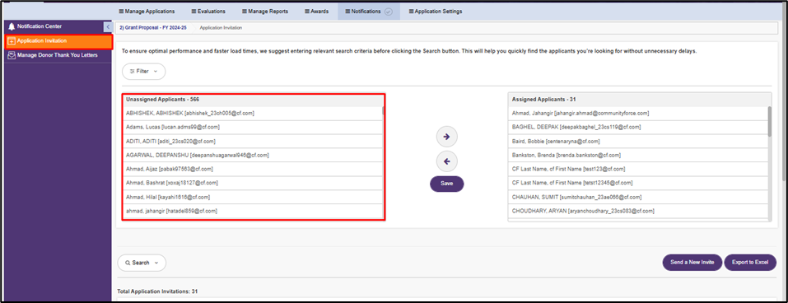The width and height of the screenshot is (788, 303).
Task: Select Ahmad, Jahangir in assigned list
Action: [x=638, y=114]
